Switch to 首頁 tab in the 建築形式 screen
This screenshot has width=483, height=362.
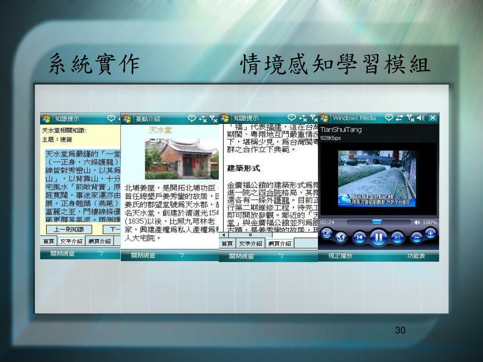[227, 244]
